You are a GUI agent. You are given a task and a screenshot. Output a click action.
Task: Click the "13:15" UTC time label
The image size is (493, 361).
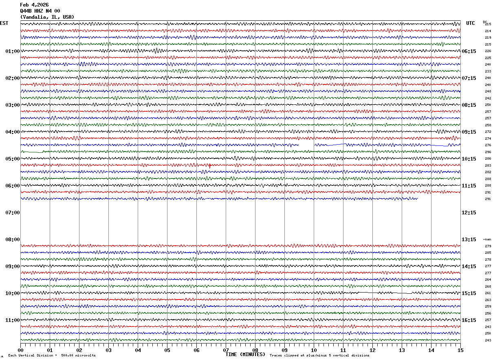(x=469, y=240)
